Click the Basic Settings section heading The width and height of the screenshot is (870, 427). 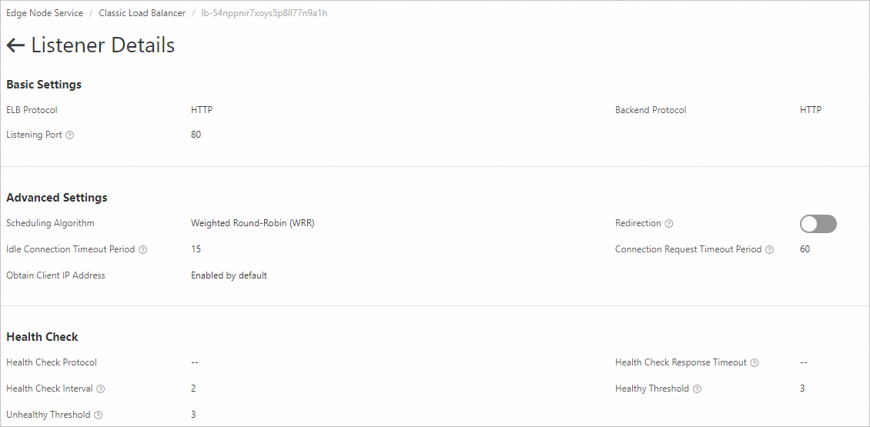[44, 85]
